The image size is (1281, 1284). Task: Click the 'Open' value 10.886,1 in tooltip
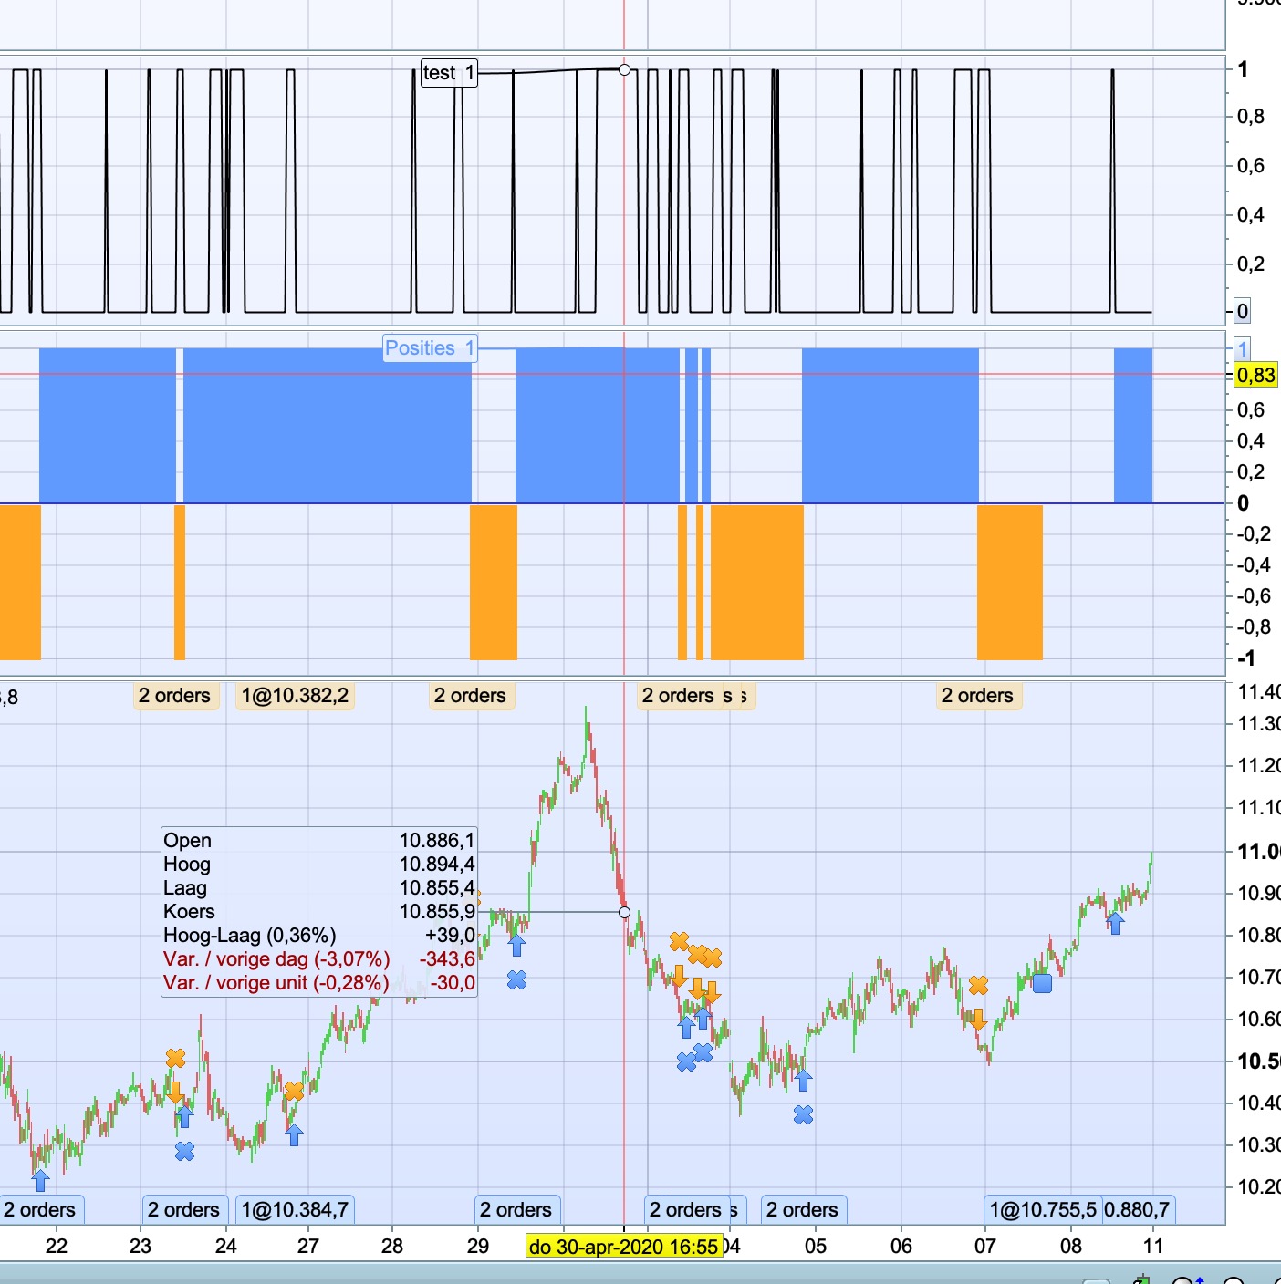click(437, 840)
